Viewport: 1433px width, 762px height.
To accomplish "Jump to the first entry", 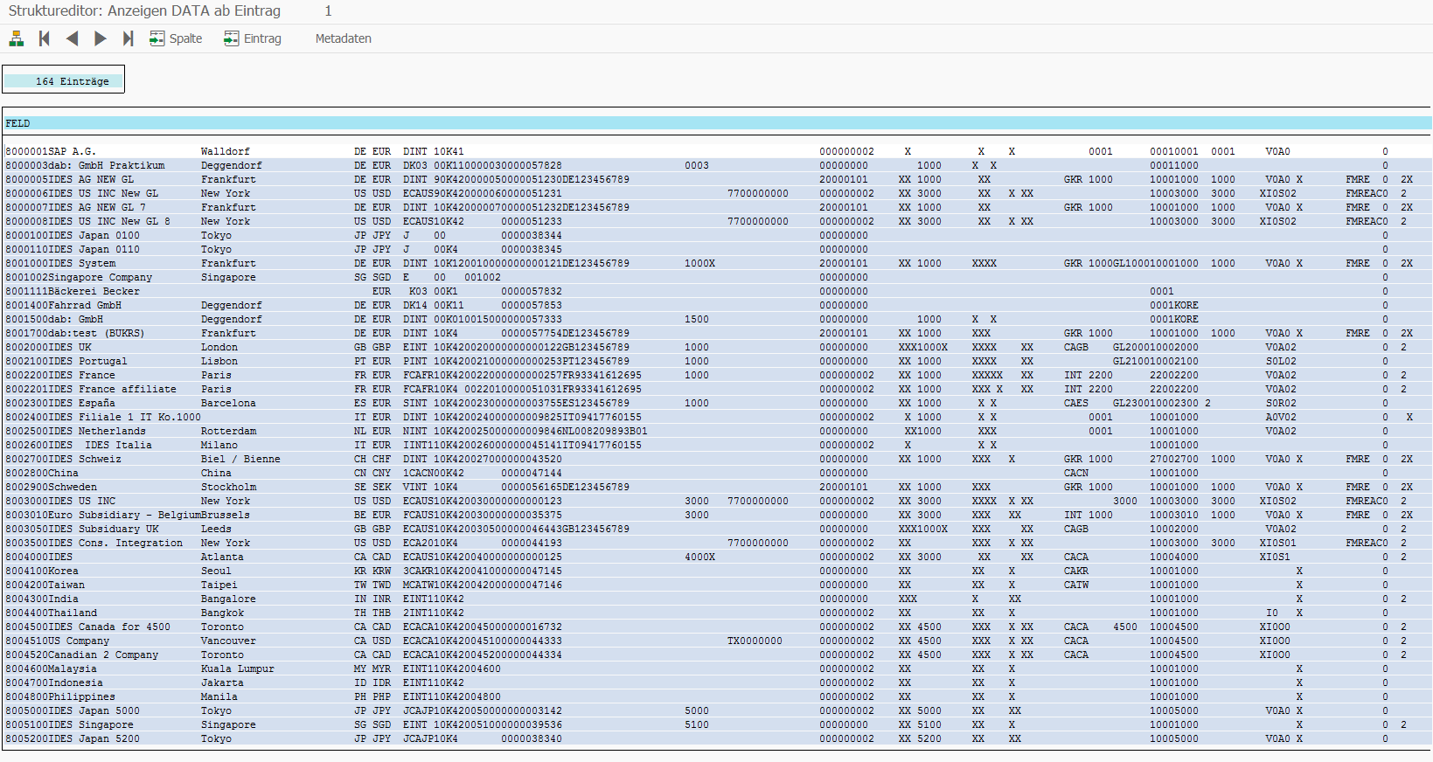I will coord(45,38).
